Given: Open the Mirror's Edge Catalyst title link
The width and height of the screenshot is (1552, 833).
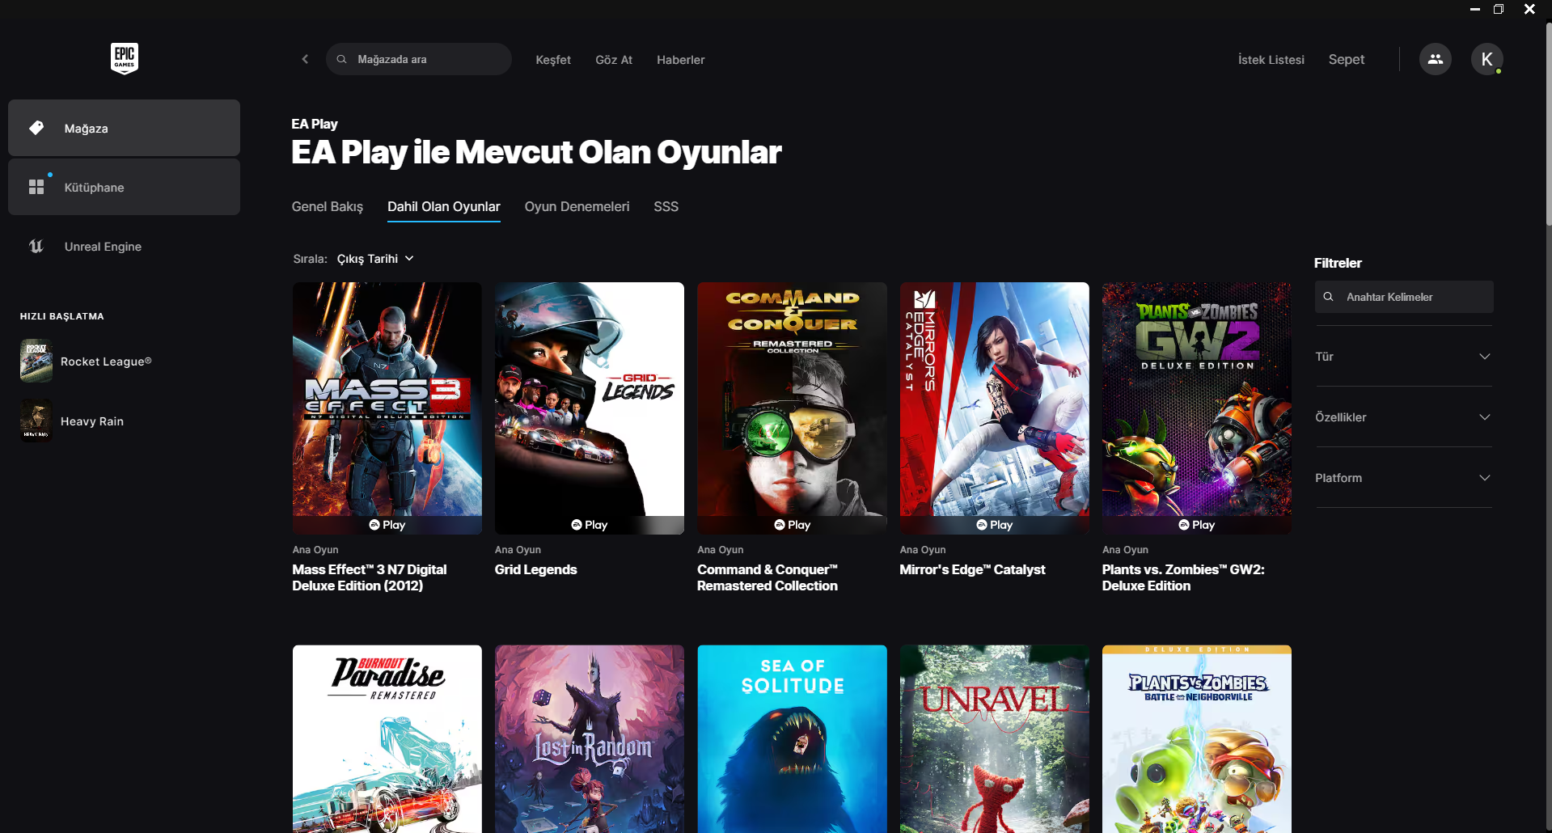Looking at the screenshot, I should (973, 569).
